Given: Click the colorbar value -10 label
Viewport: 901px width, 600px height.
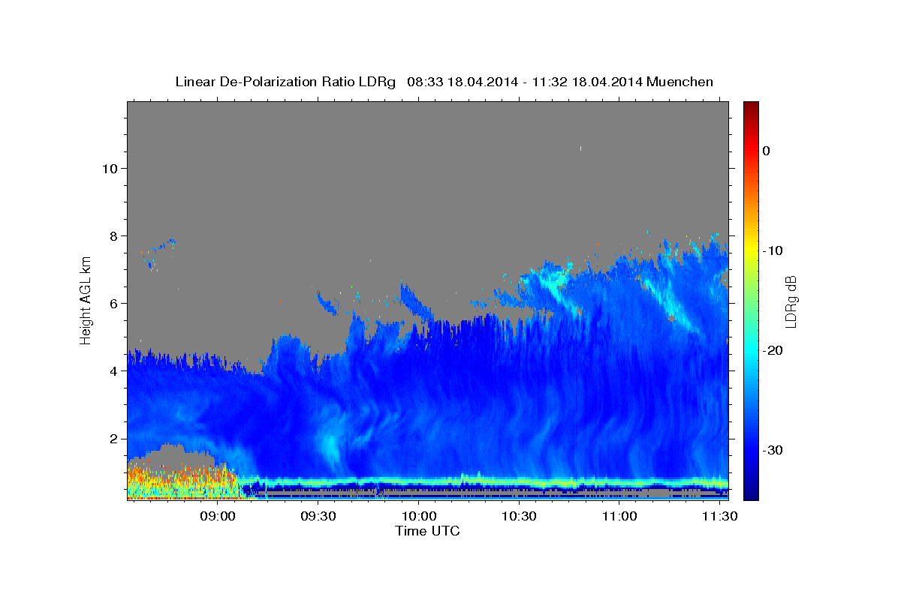Looking at the screenshot, I should [x=773, y=250].
